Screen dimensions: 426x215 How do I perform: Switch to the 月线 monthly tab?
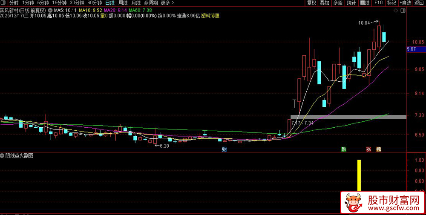pyautogui.click(x=136, y=3)
